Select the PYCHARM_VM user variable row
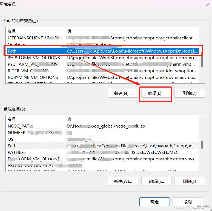Screen dimensions: 212x211 click(103, 64)
